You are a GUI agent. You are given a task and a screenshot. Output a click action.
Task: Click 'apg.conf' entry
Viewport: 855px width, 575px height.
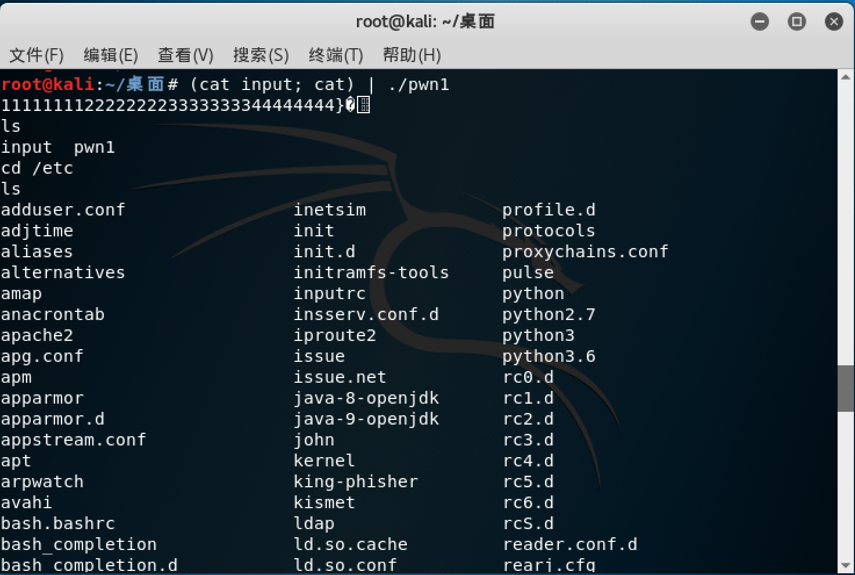42,357
